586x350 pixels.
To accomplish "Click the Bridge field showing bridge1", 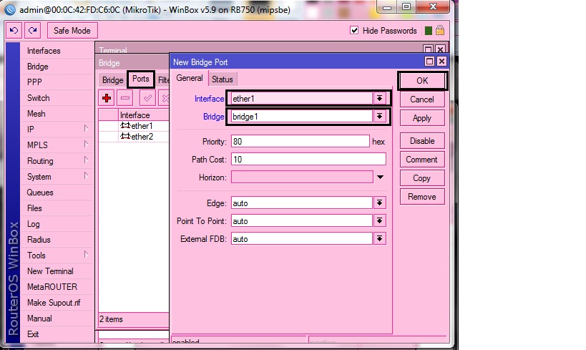I will [x=302, y=116].
